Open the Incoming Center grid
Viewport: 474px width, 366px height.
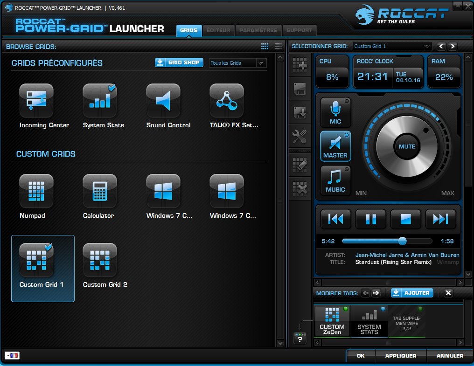coord(36,101)
